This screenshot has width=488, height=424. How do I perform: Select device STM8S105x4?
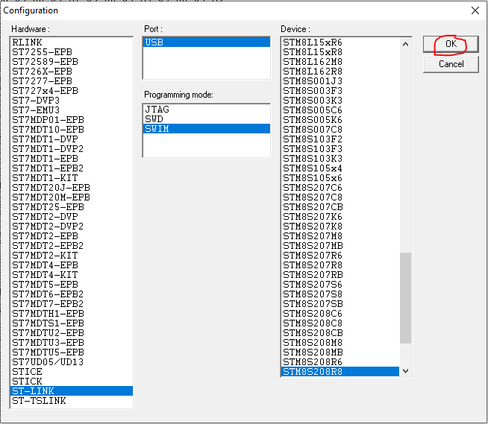340,168
